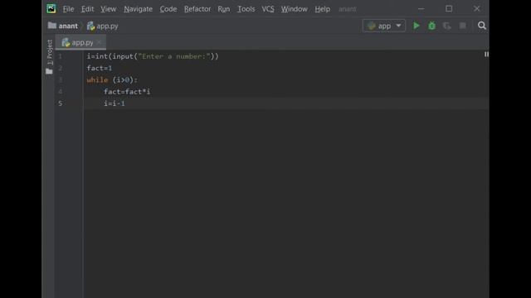Start debugging with the bug icon
The width and height of the screenshot is (531, 298).
pyautogui.click(x=431, y=26)
